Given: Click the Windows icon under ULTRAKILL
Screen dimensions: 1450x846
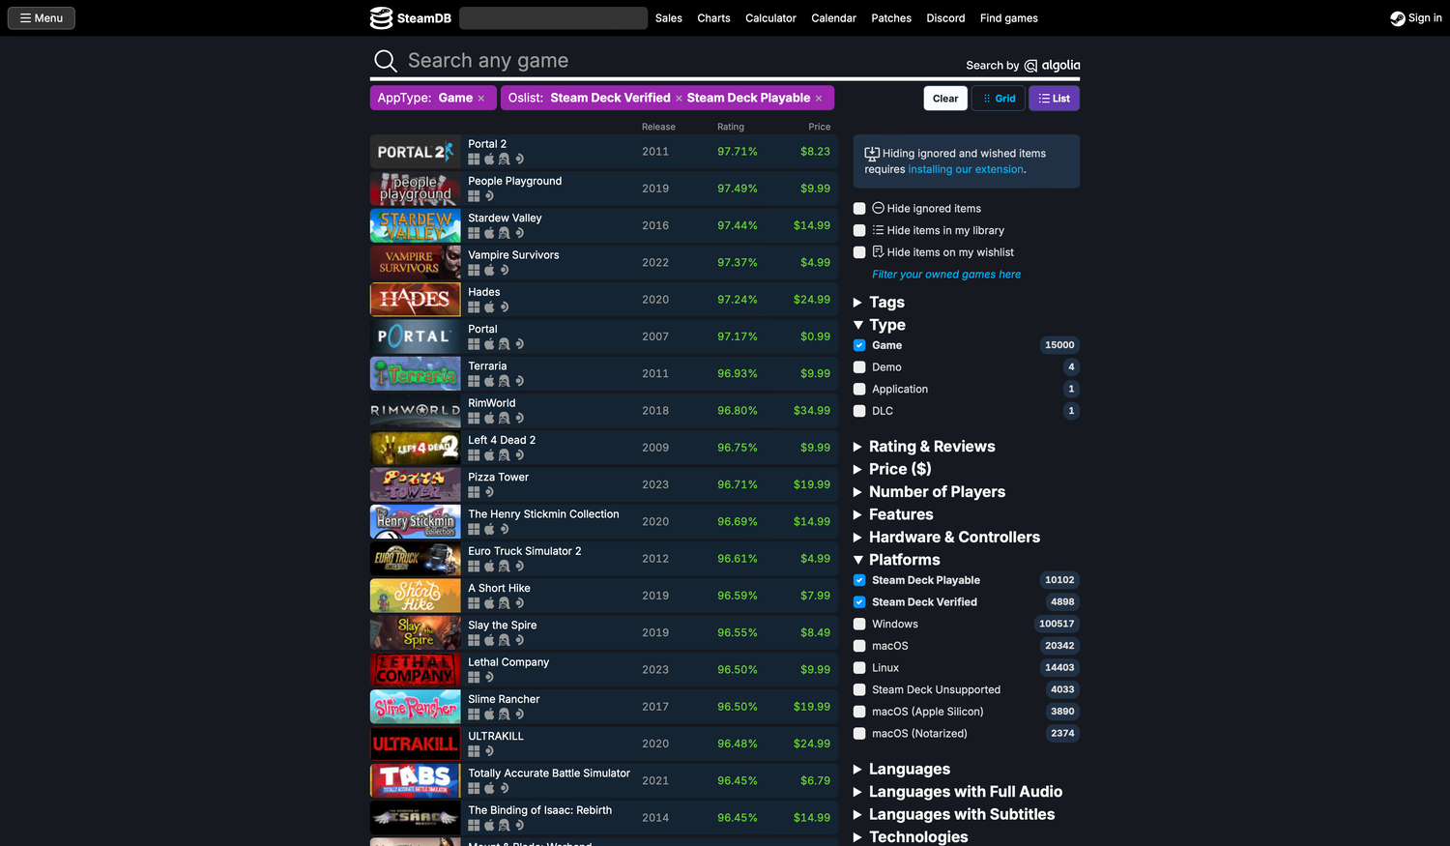Looking at the screenshot, I should point(474,751).
